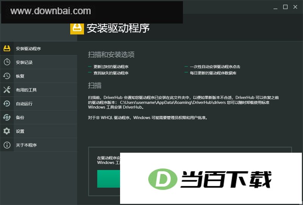Open the 安装记录 menu item
This screenshot has height=205, width=303.
click(39, 62)
